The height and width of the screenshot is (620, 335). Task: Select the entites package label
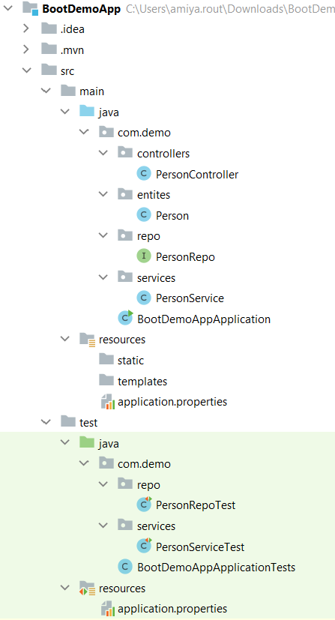154,194
